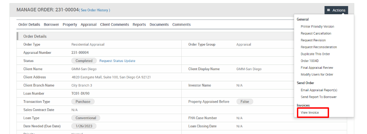367x134 pixels.
Task: Click the 1/26/2023 due date badge
Action: click(x=84, y=126)
